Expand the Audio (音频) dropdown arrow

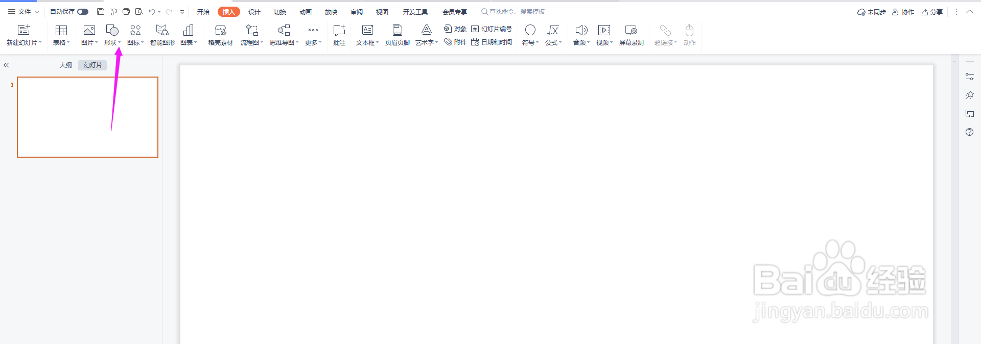tap(589, 42)
